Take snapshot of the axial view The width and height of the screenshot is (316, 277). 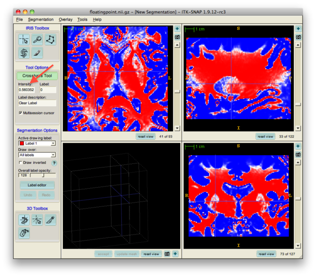177,37
